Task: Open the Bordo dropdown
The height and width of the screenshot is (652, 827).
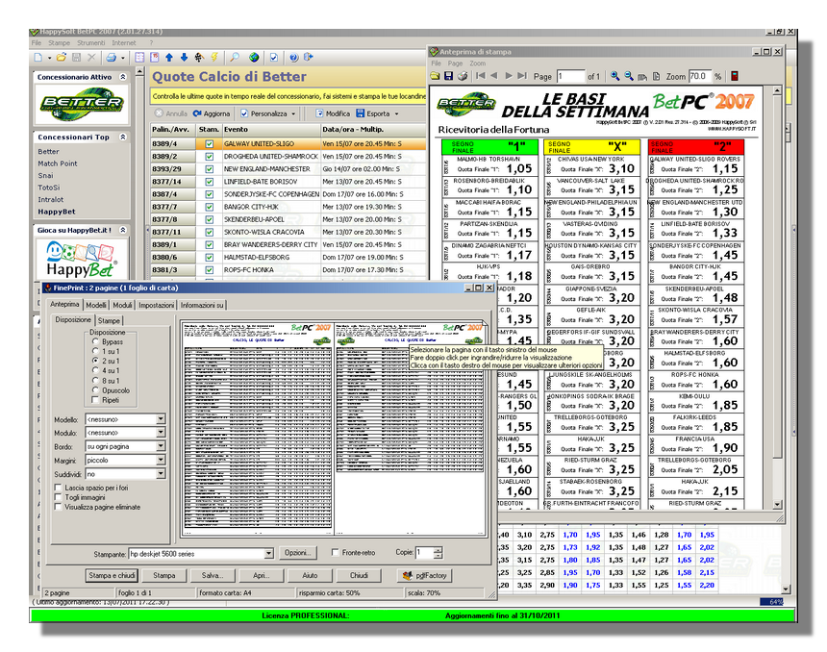Action: (161, 446)
